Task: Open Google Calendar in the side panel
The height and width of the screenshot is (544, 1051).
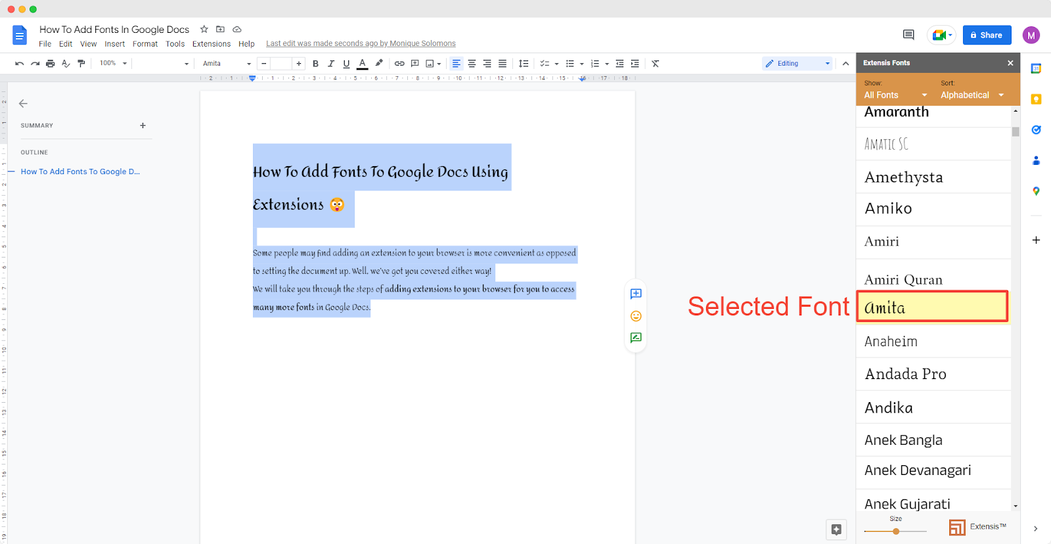Action: coord(1036,68)
